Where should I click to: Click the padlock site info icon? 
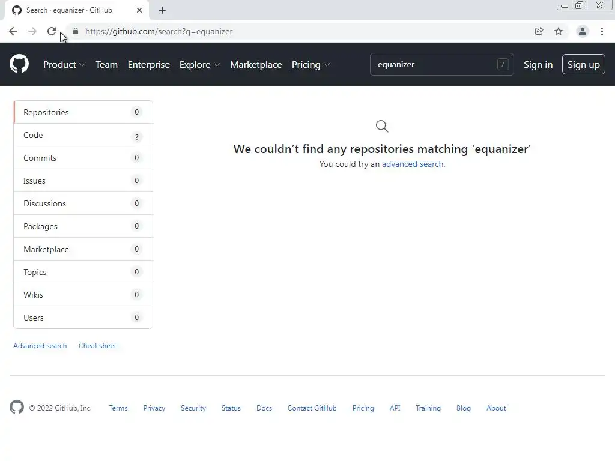point(76,31)
